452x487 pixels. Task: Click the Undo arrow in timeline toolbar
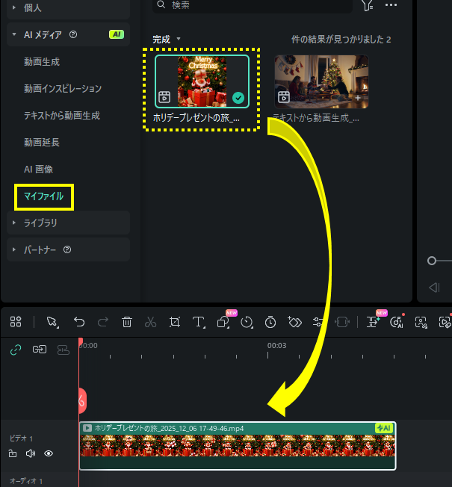tap(79, 322)
